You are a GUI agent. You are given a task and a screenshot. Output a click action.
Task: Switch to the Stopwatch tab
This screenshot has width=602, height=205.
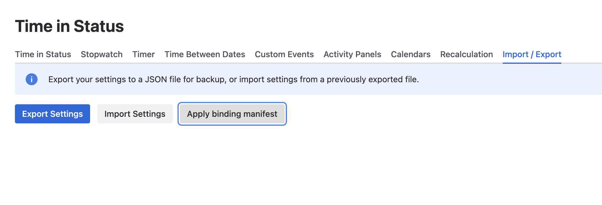pos(101,54)
